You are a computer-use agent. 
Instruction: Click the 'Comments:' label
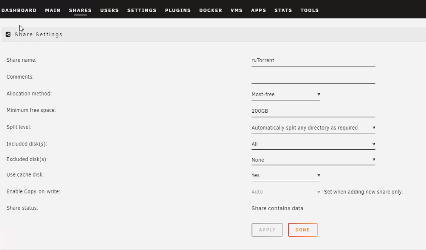pyautogui.click(x=20, y=77)
